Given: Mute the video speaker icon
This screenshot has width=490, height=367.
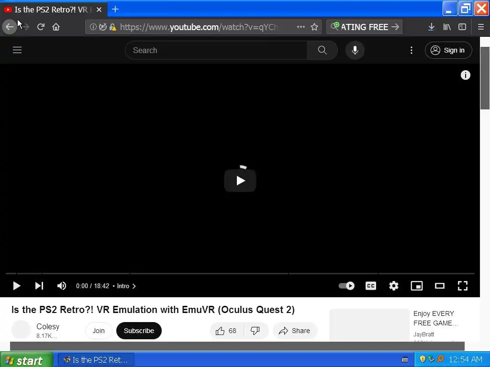Looking at the screenshot, I should (x=62, y=286).
